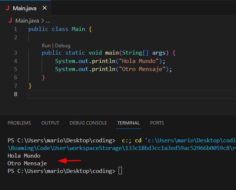
Task: Open the breadcrumb ellipsis symbol list
Action: pos(48,21)
